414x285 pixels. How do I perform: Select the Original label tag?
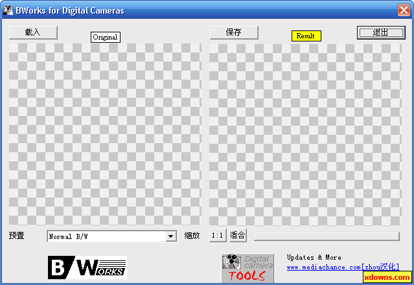tap(106, 37)
